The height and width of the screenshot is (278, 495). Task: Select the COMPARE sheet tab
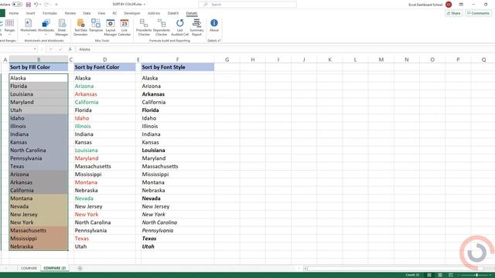(29, 268)
